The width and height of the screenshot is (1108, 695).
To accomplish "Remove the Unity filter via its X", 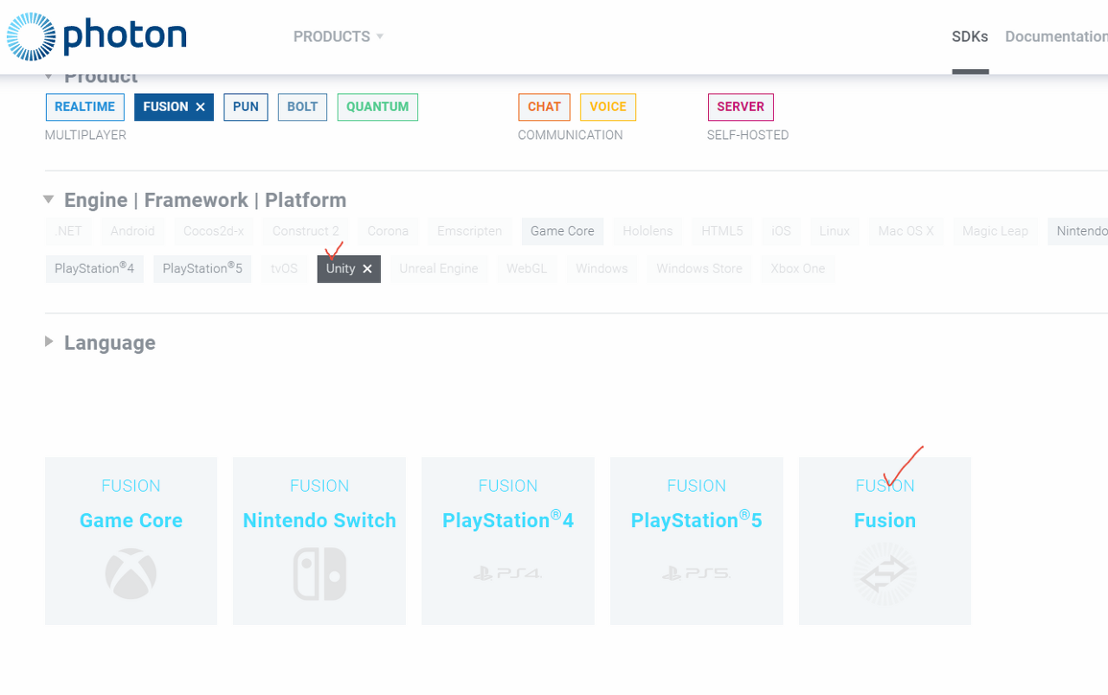I will (367, 269).
